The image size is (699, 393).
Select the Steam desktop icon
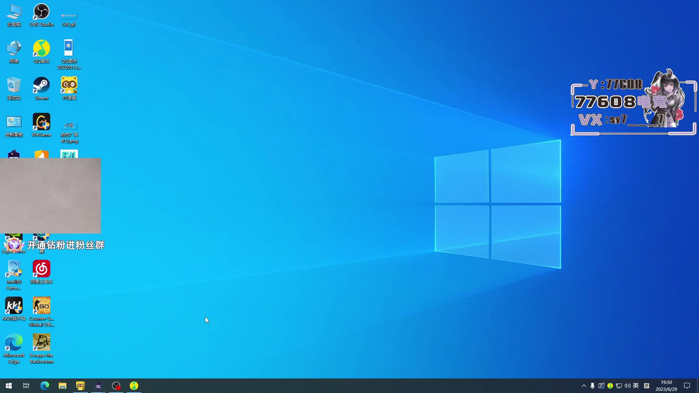click(x=41, y=86)
